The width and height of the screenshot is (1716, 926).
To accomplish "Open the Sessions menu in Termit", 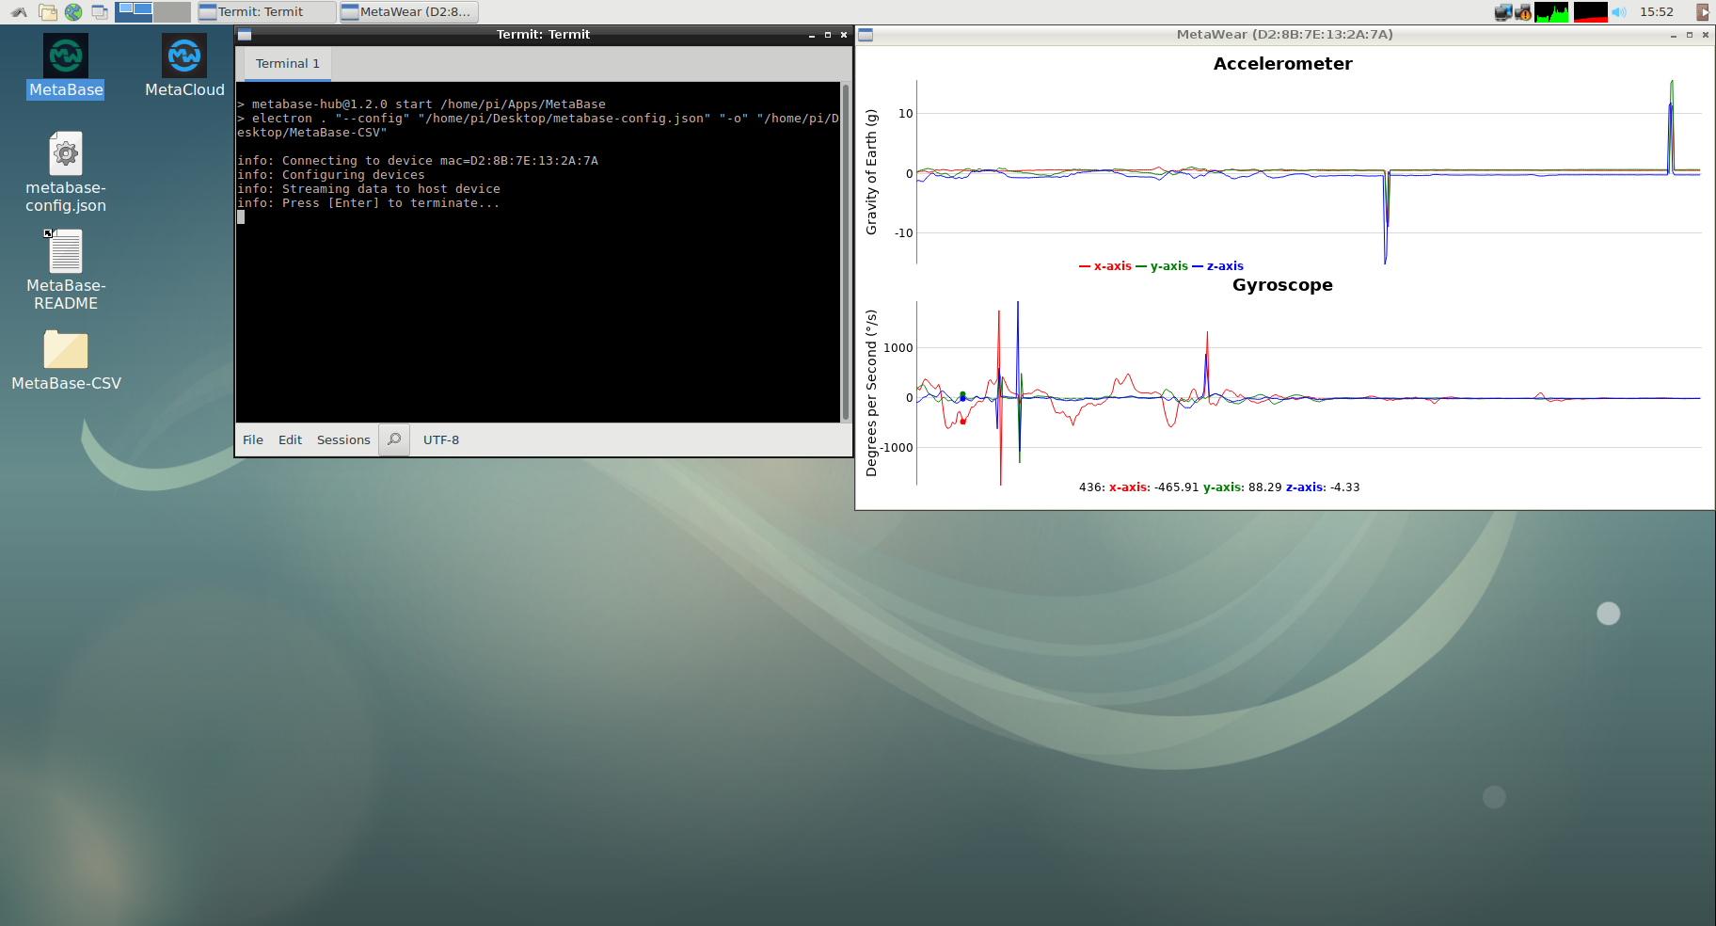I will click(x=343, y=439).
